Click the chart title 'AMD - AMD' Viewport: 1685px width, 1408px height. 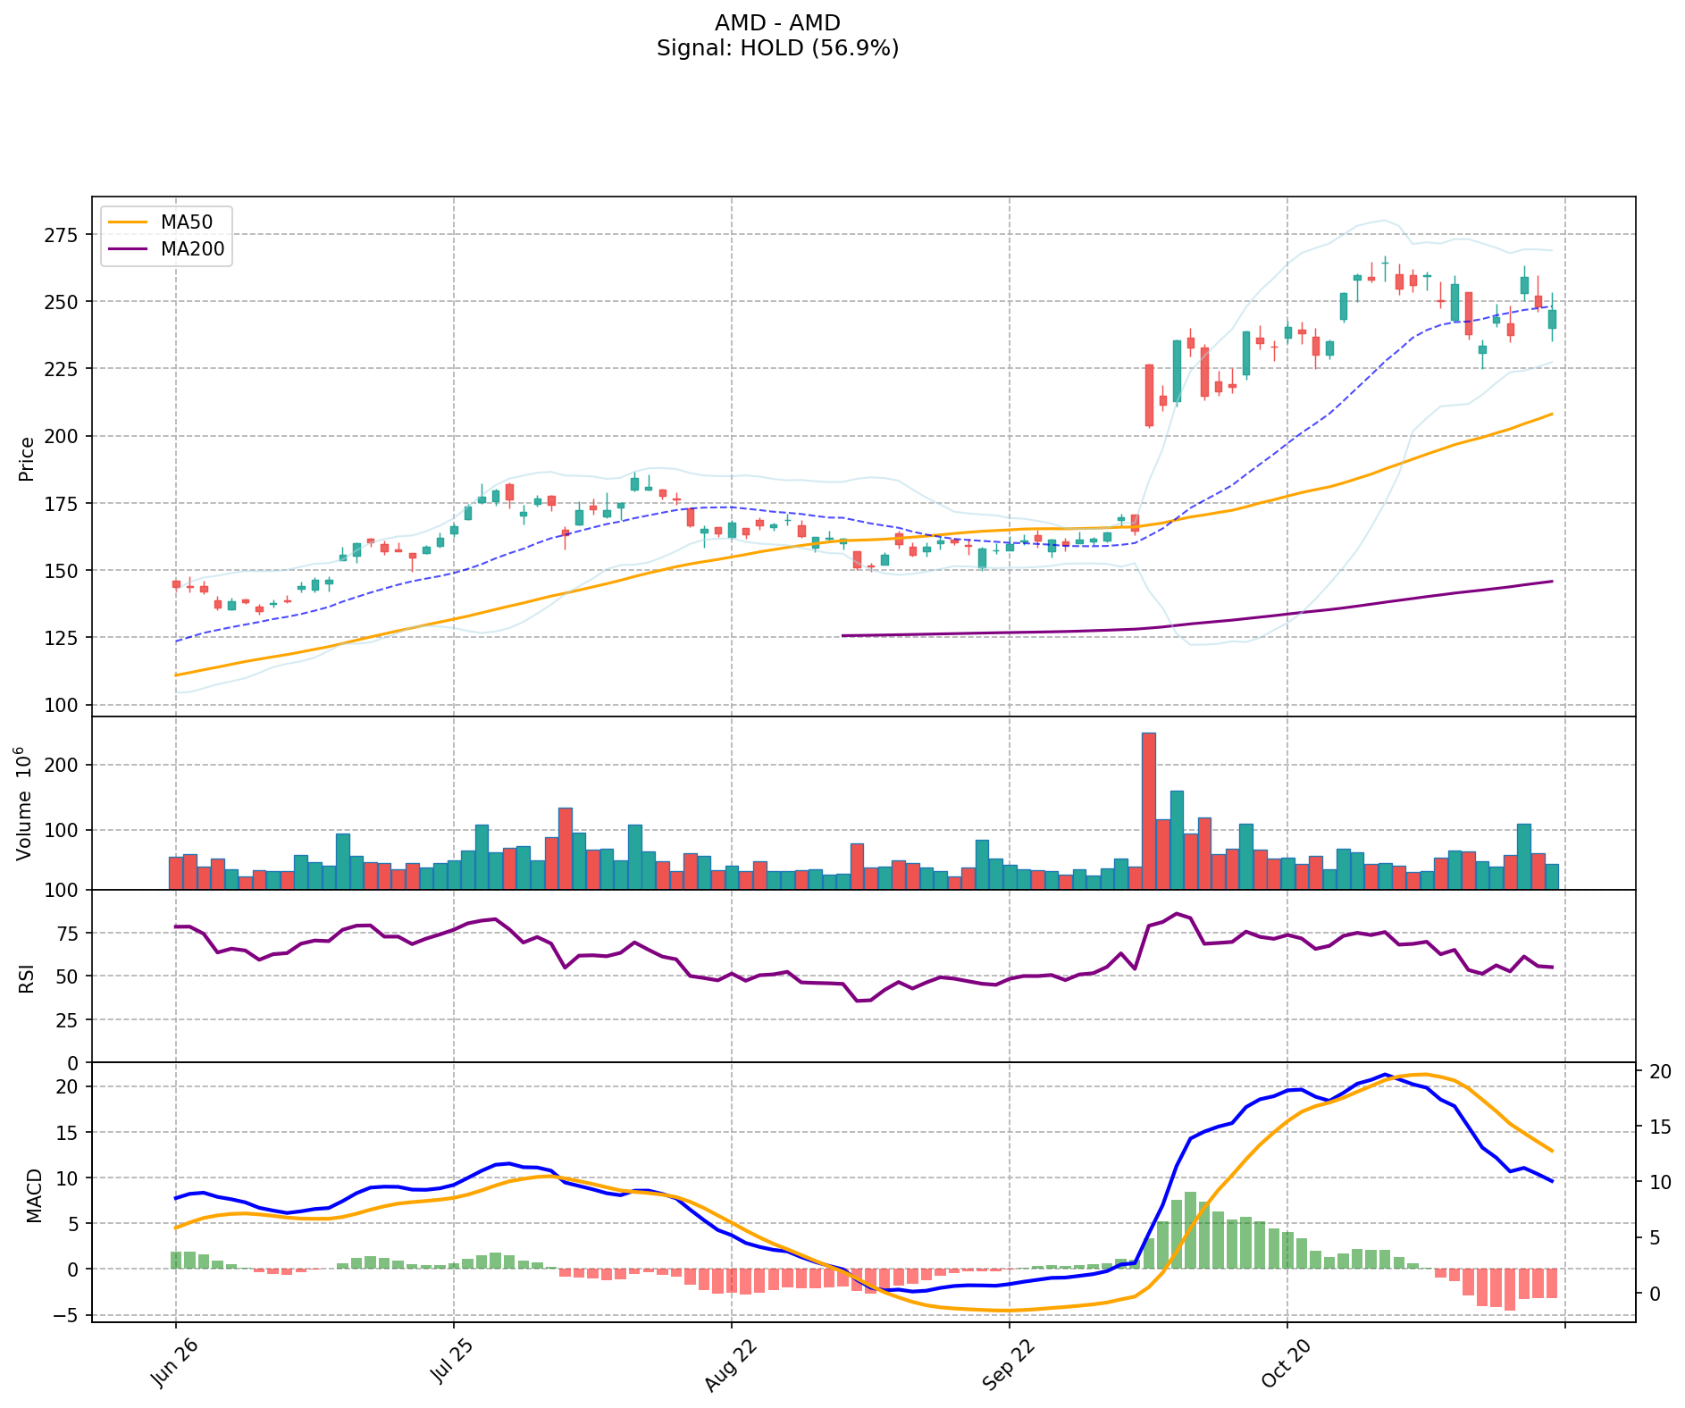[x=777, y=23]
